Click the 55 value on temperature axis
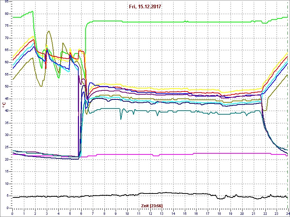 coord(7,75)
